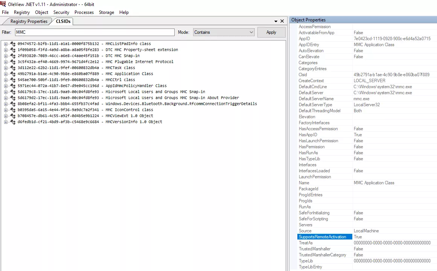Click the CreateContext value LOCAL_SERVER

[370, 81]
